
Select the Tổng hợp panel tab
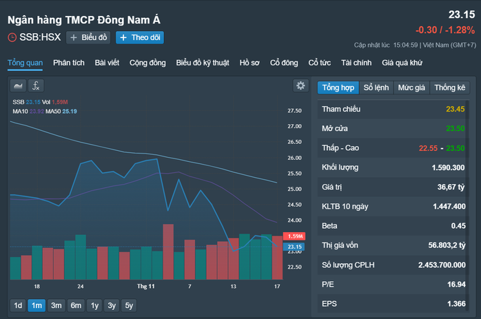(338, 88)
